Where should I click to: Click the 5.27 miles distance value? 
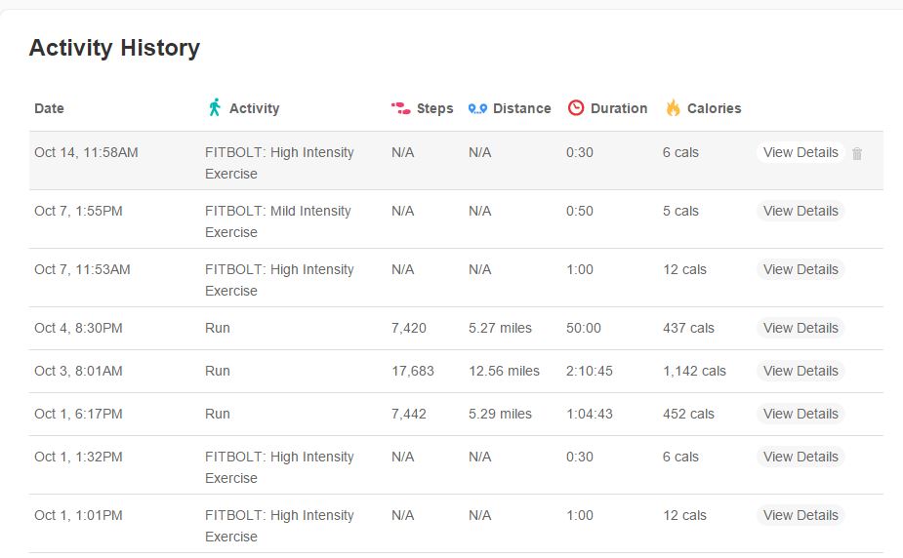(x=500, y=329)
